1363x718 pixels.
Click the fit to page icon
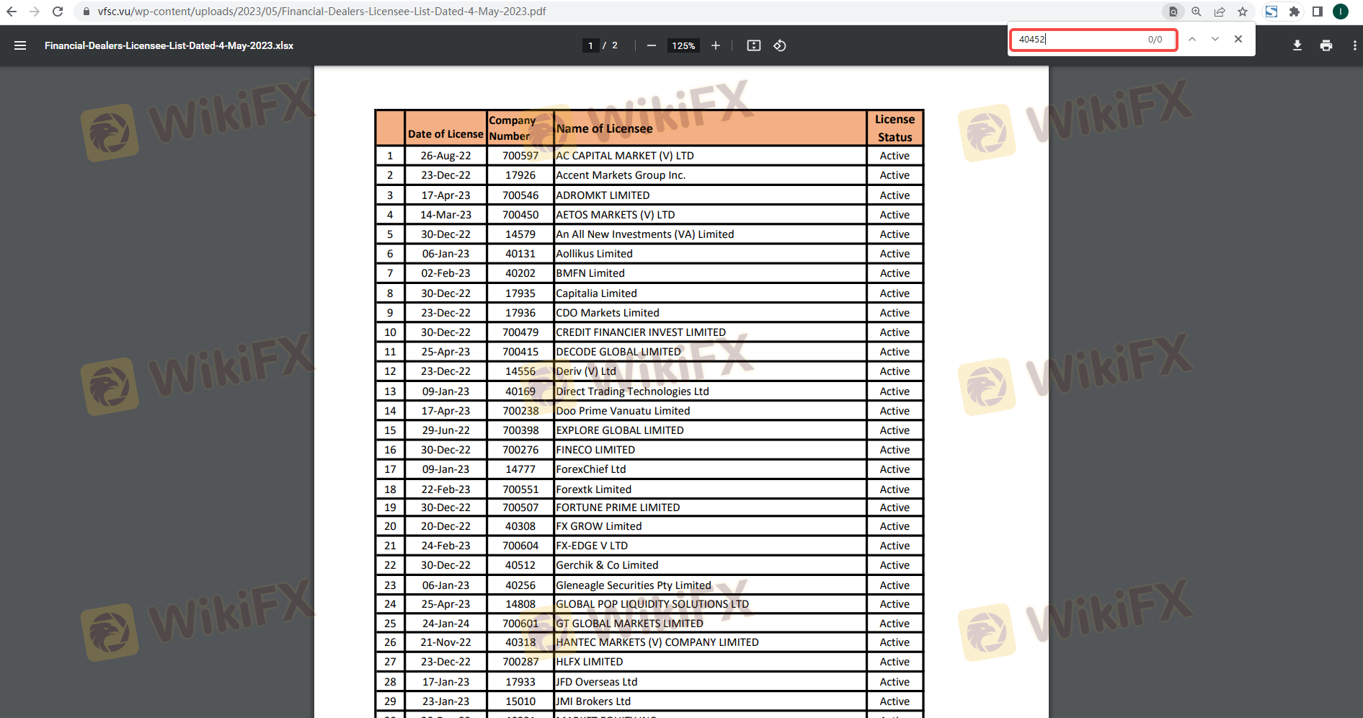point(754,45)
